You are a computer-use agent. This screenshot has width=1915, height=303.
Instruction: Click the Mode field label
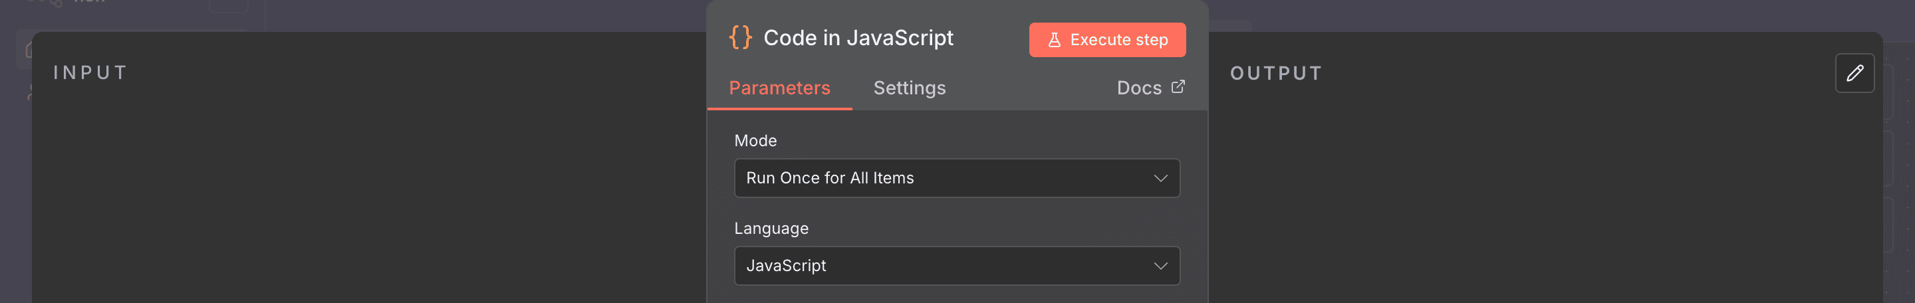(x=755, y=141)
